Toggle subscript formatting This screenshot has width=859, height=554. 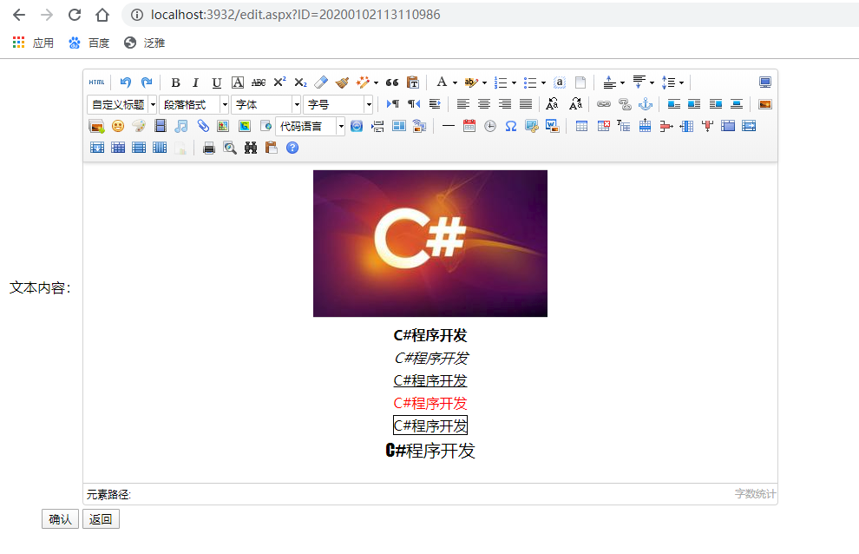click(x=300, y=82)
